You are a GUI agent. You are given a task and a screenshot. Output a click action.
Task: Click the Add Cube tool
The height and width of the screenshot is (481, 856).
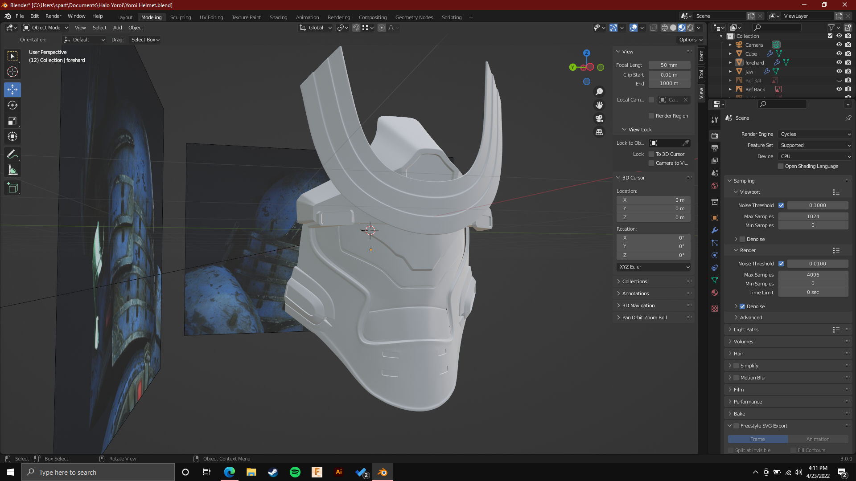coord(12,188)
